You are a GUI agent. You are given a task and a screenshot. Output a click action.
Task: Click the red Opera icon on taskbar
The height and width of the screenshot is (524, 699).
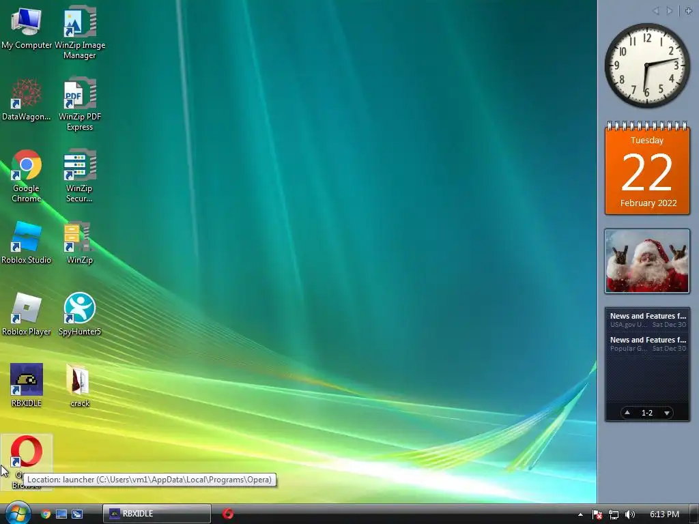[228, 514]
